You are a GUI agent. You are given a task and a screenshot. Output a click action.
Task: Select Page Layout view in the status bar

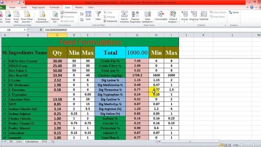click(x=226, y=145)
